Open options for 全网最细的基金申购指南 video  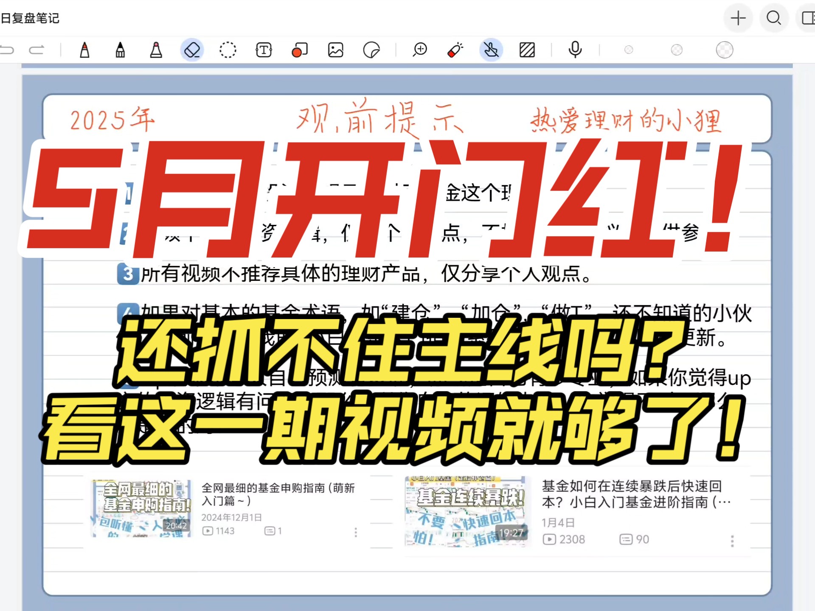point(356,533)
